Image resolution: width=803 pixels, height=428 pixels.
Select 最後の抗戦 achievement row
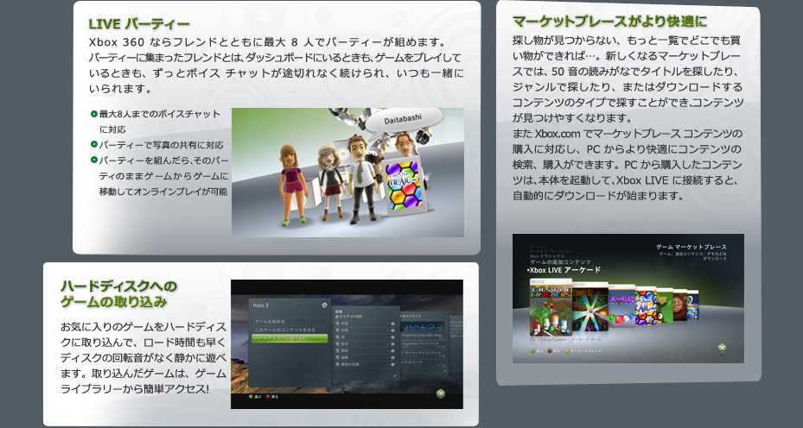tap(365, 364)
